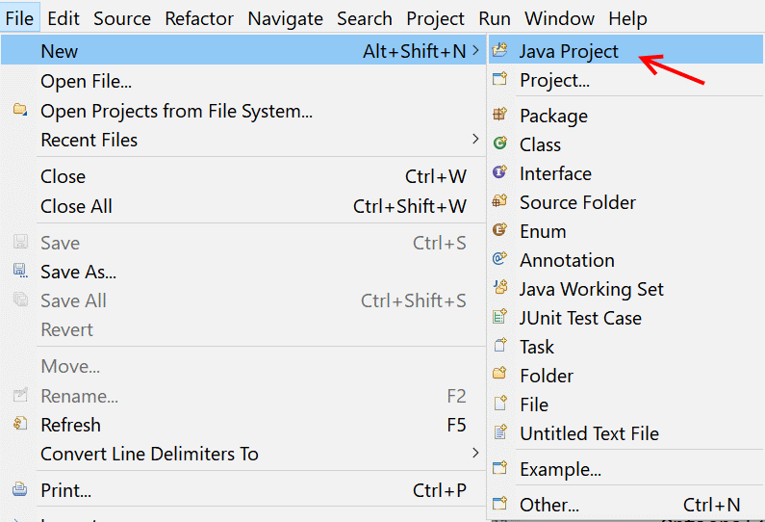Choose Close All entry
This screenshot has height=522, width=765.
[x=243, y=206]
